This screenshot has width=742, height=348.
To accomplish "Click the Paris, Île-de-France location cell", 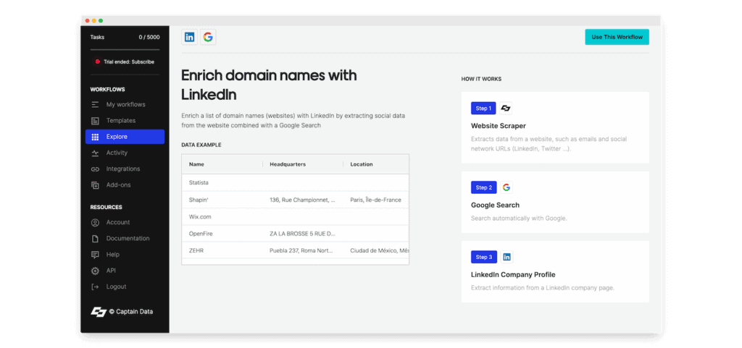I will pyautogui.click(x=376, y=200).
